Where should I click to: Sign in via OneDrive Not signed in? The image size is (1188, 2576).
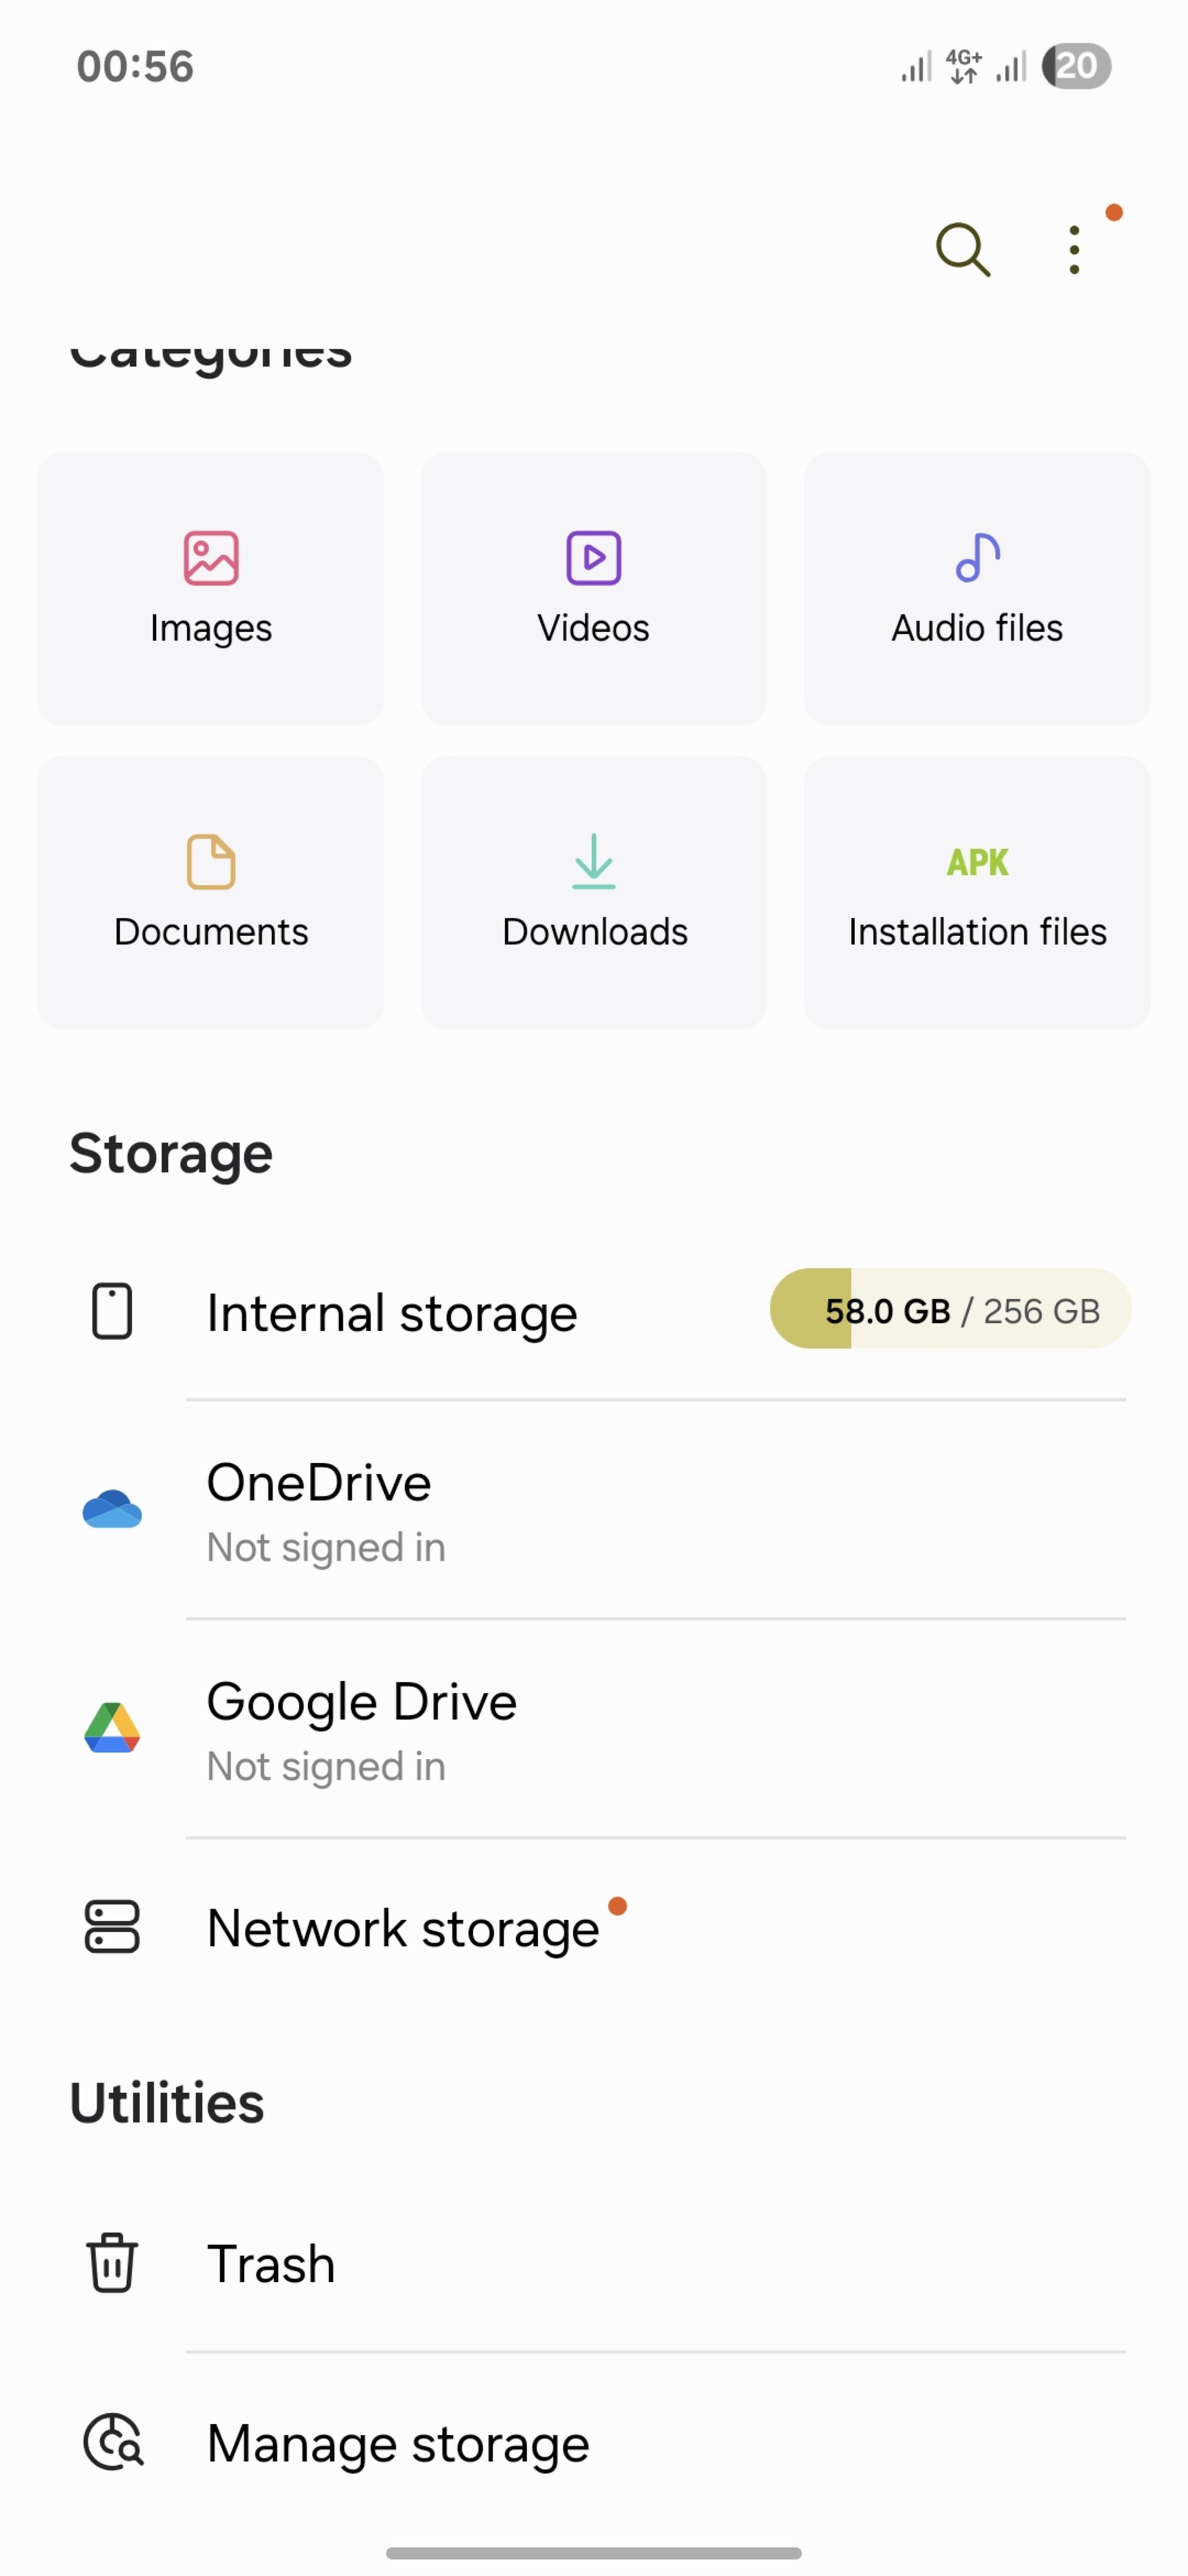[325, 1548]
